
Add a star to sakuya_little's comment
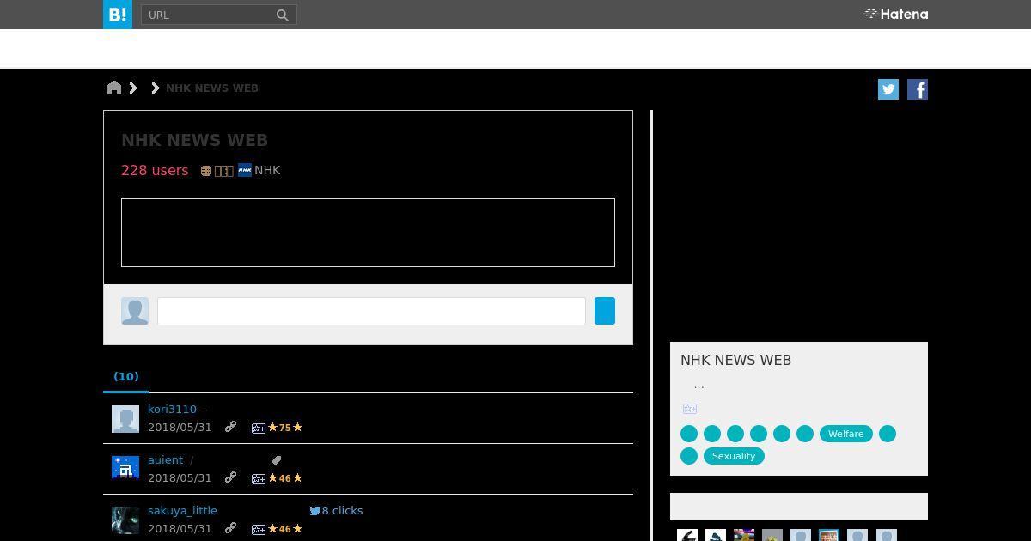[x=258, y=529]
